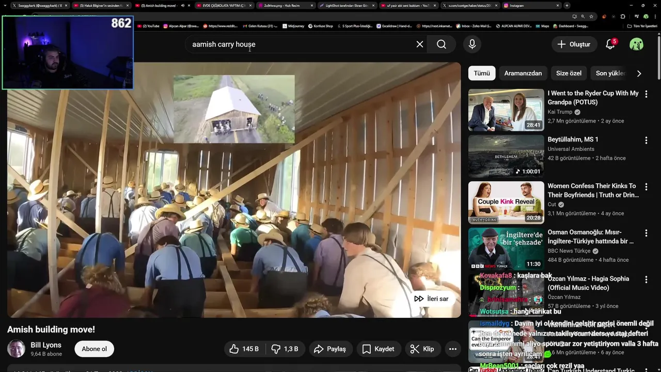Open Maps bookmark
661x372 pixels.
pos(543,26)
